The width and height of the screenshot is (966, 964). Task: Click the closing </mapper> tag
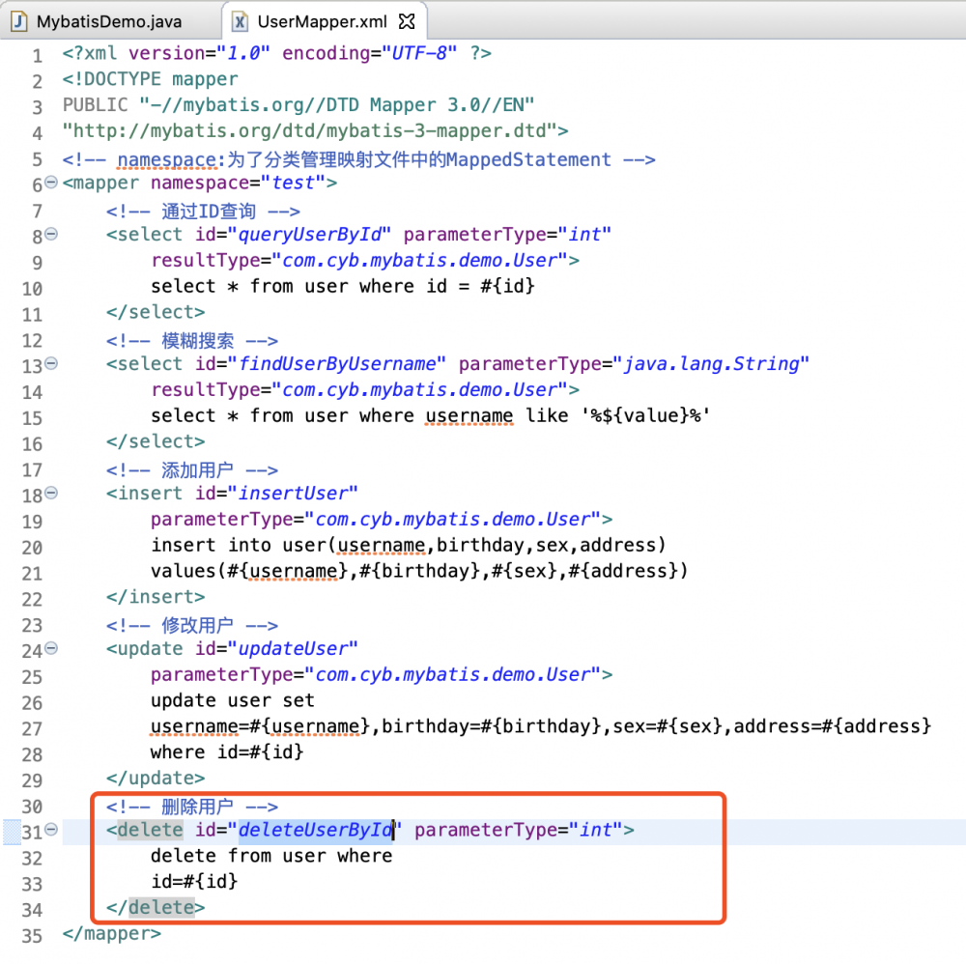click(x=111, y=933)
